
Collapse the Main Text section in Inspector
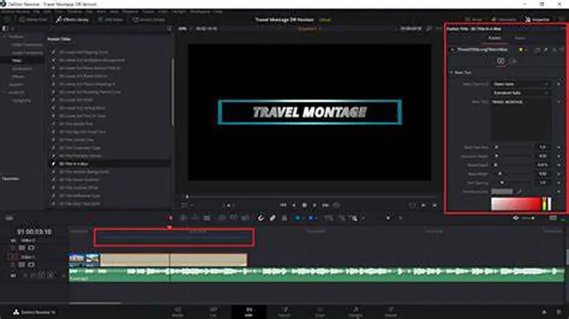[x=451, y=72]
